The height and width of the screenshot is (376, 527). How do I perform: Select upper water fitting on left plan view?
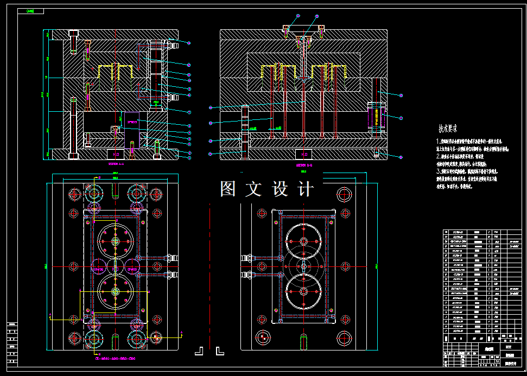(x=173, y=258)
